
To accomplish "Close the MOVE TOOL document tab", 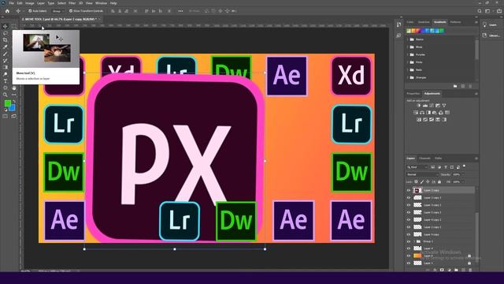I will [x=99, y=19].
